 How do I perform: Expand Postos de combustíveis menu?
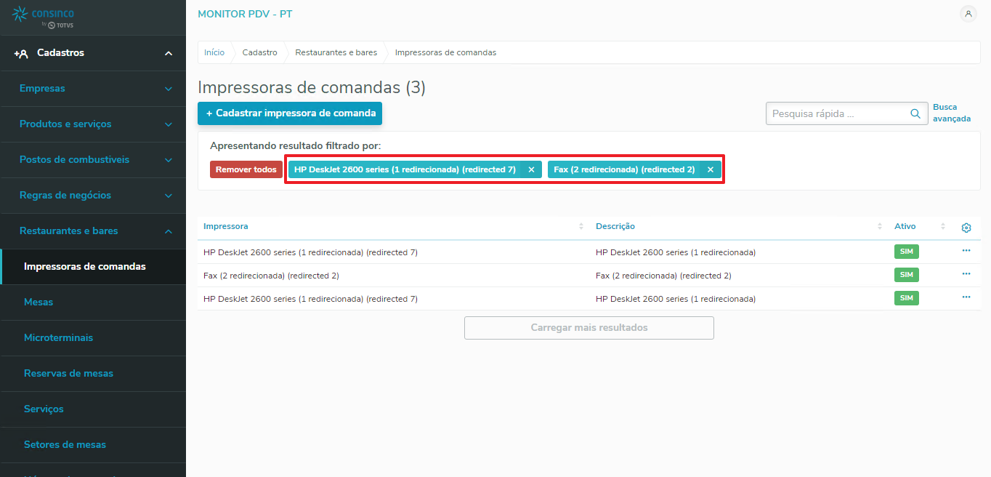(x=169, y=160)
